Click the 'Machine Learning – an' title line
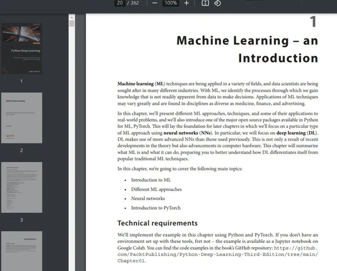The image size is (337, 271). coord(247,41)
